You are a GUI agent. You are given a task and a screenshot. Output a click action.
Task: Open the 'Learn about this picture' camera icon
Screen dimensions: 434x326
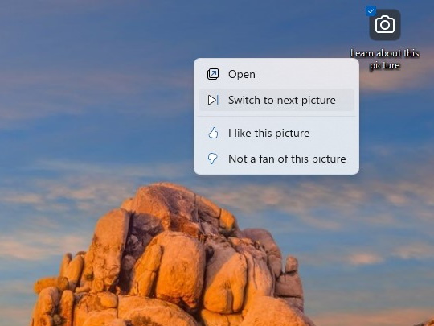pyautogui.click(x=385, y=25)
